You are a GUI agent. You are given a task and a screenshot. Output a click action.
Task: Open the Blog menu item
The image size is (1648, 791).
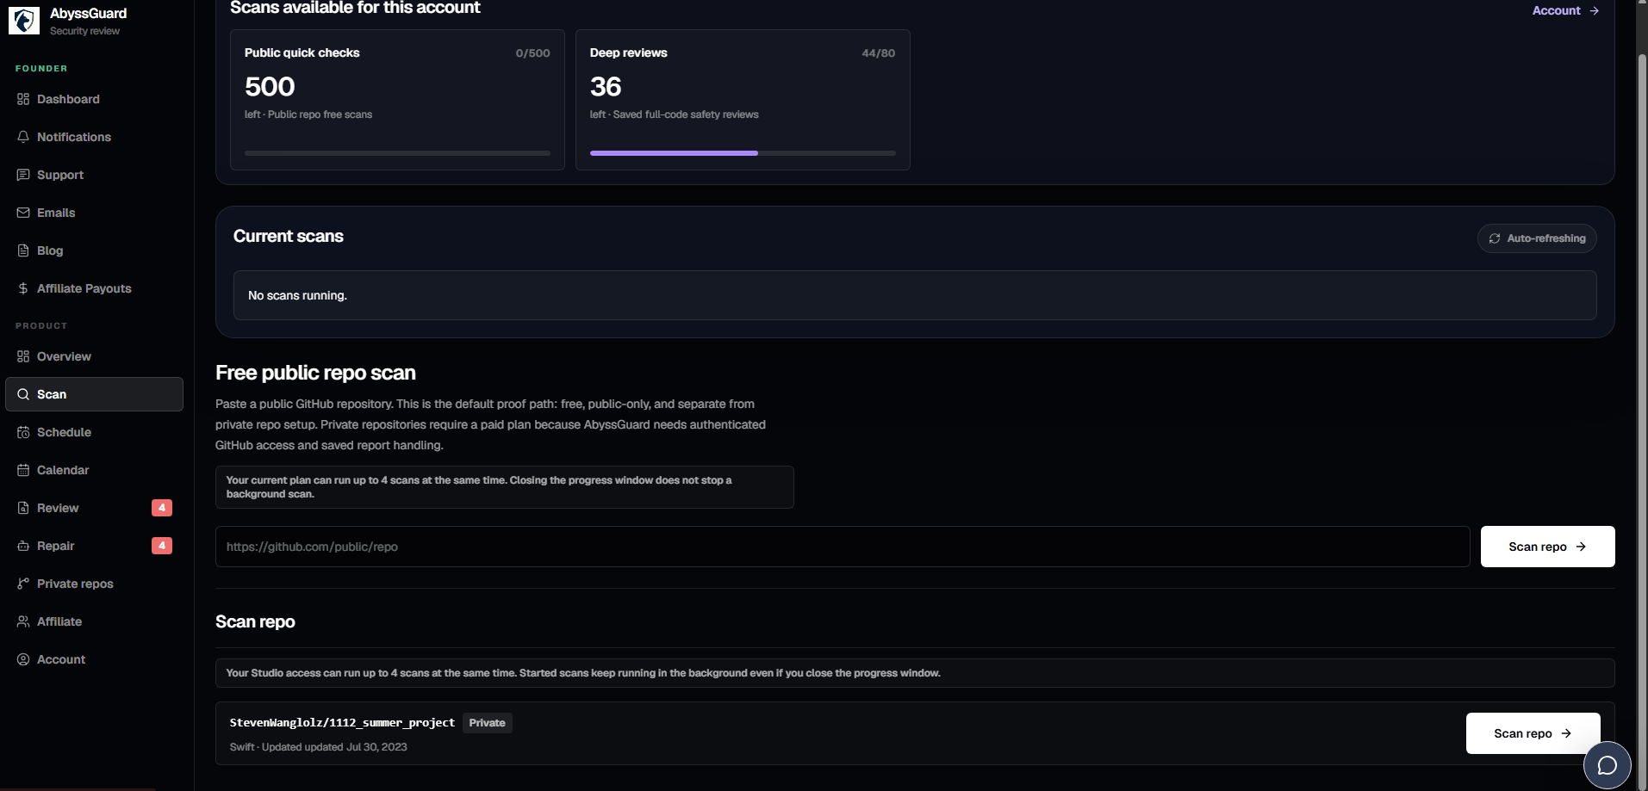click(94, 250)
